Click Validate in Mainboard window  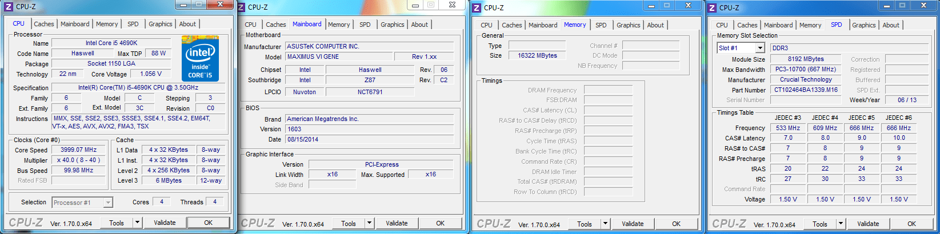pyautogui.click(x=397, y=223)
